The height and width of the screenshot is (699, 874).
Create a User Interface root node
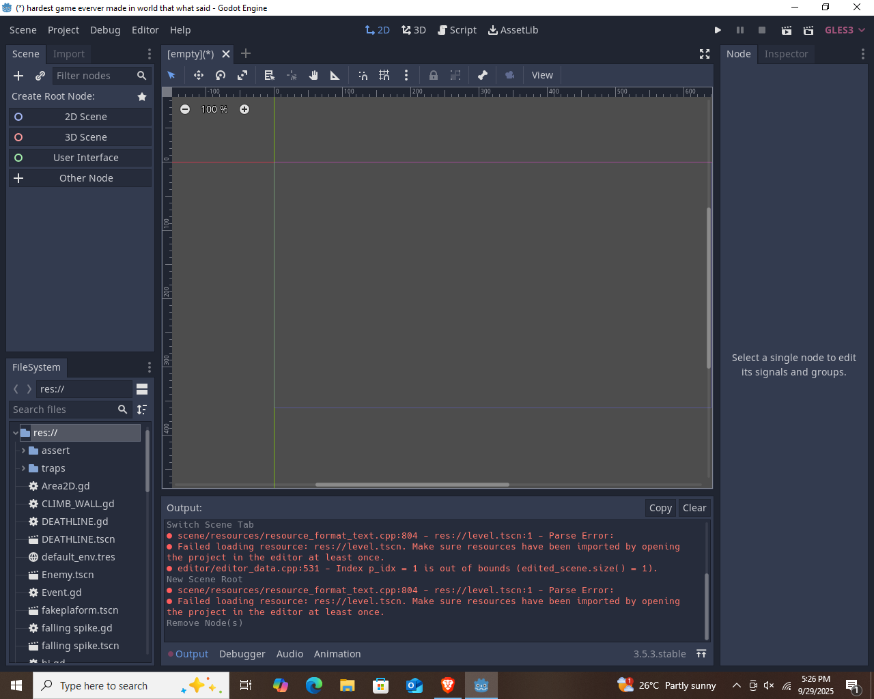[80, 158]
